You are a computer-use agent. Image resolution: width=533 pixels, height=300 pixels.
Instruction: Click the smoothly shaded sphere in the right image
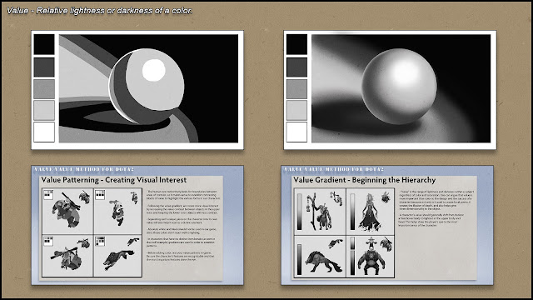[x=399, y=87]
